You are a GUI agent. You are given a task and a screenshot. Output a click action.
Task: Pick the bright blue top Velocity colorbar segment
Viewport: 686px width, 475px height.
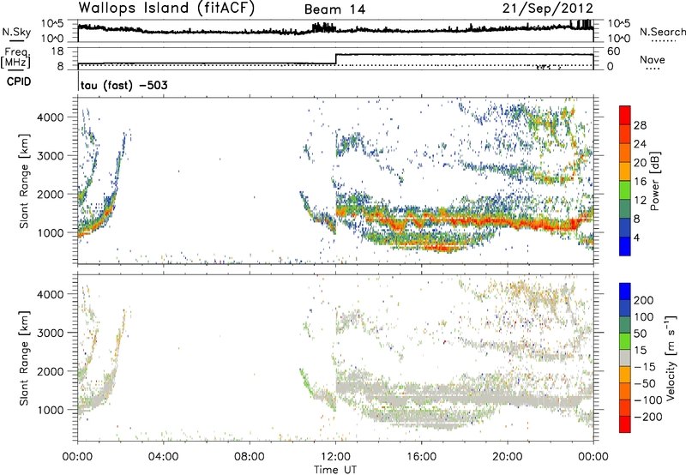pos(625,292)
